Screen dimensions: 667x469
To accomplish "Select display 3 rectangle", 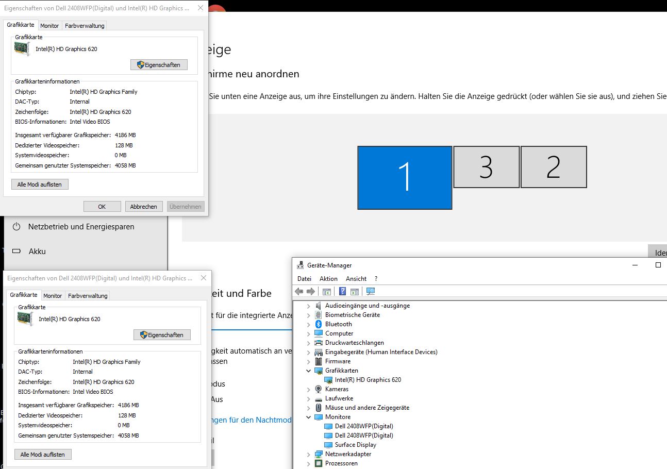I will [x=487, y=167].
